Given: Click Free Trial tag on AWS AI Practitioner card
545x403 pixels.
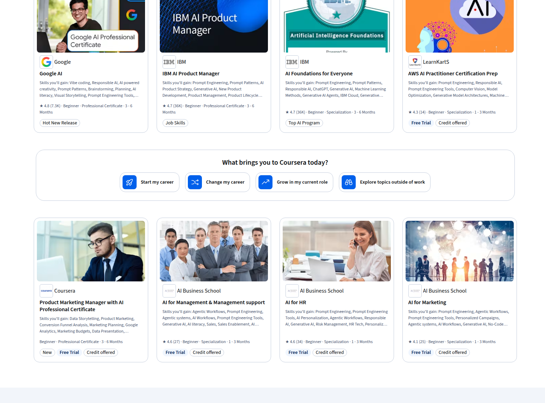Looking at the screenshot, I should 421,123.
